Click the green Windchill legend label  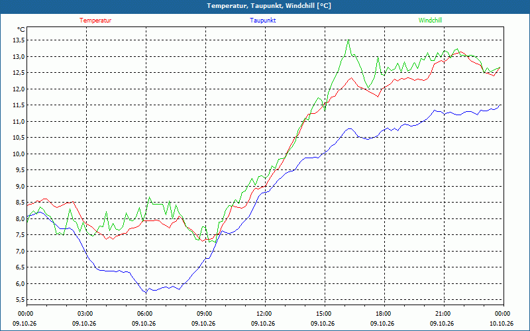tap(430, 21)
